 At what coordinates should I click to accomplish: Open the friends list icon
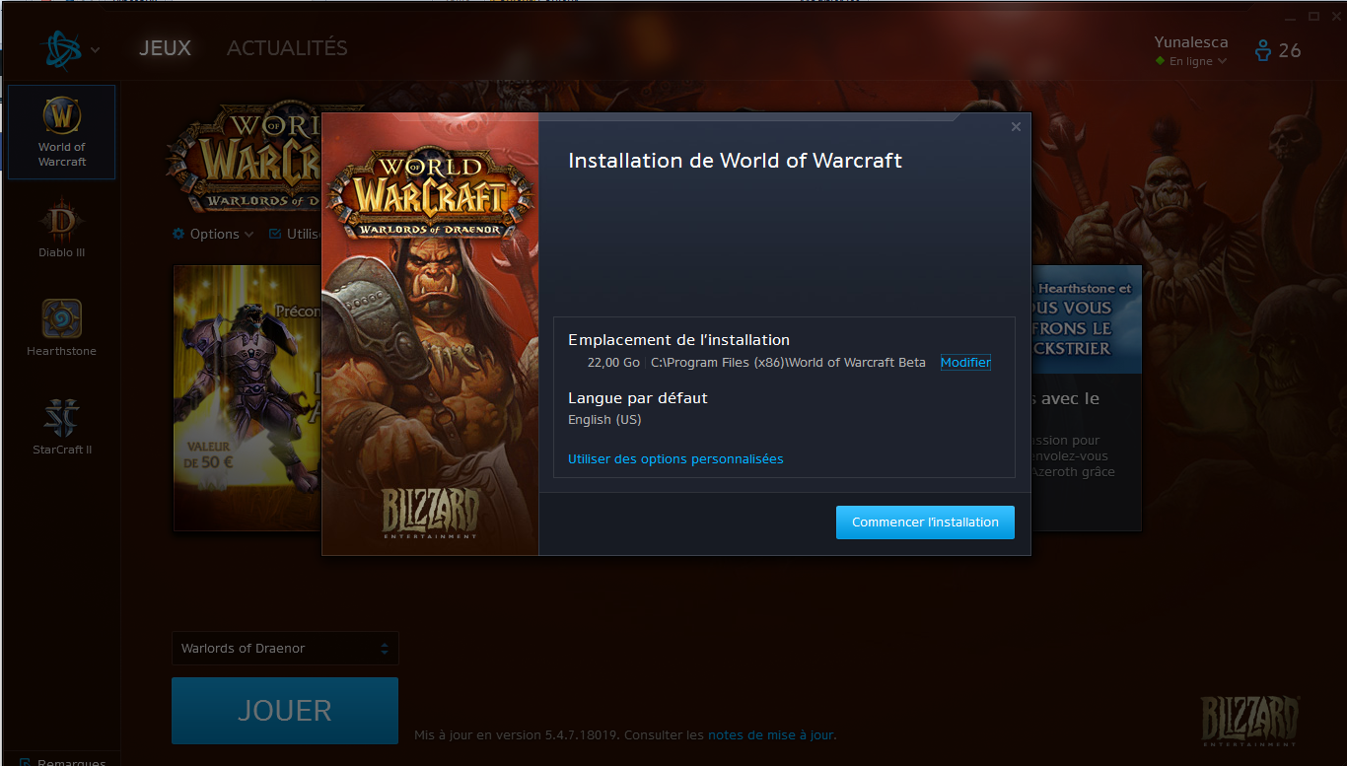click(x=1263, y=50)
